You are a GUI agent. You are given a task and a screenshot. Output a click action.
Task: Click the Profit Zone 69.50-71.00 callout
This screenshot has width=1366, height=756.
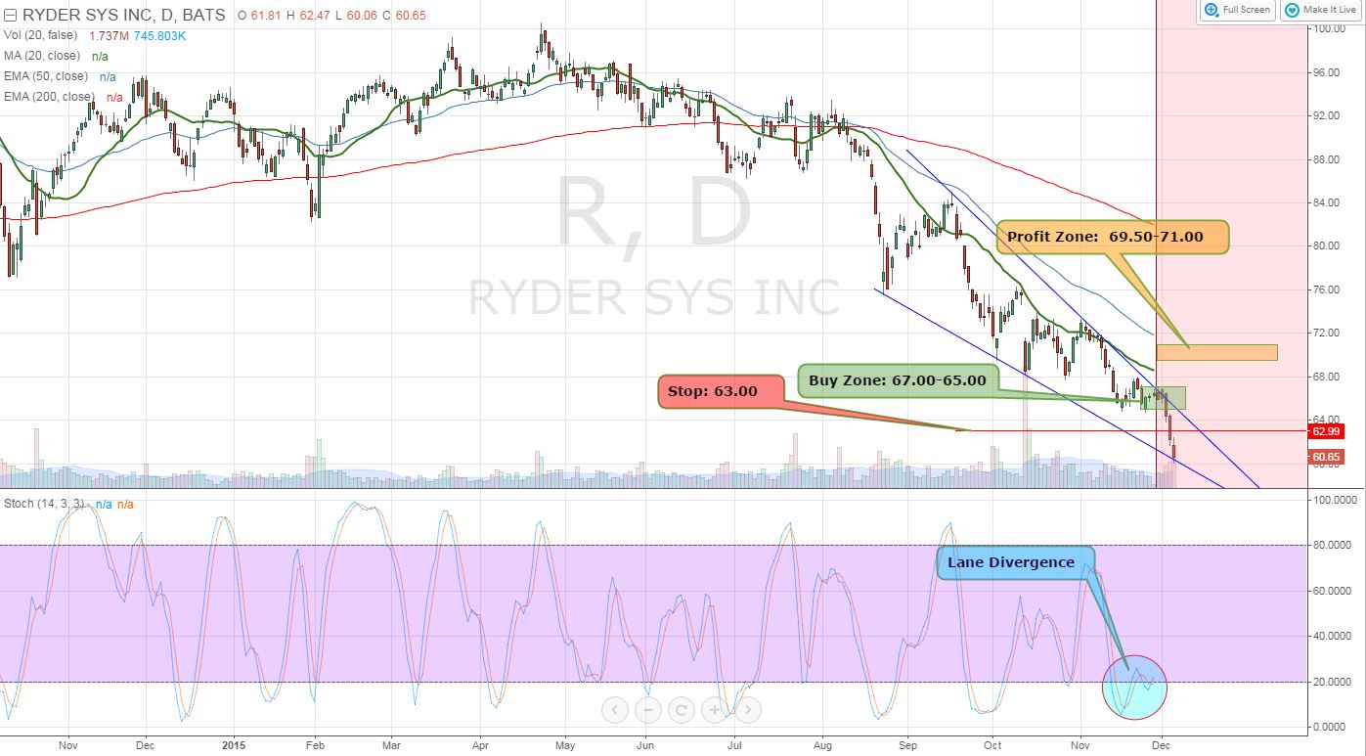pyautogui.click(x=1112, y=237)
